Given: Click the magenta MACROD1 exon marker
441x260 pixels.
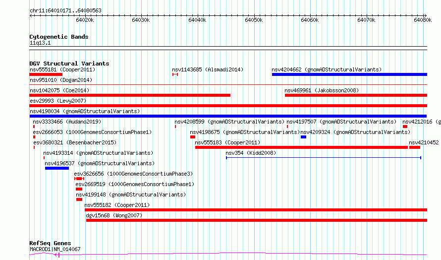Looking at the screenshot, I should (59, 255).
